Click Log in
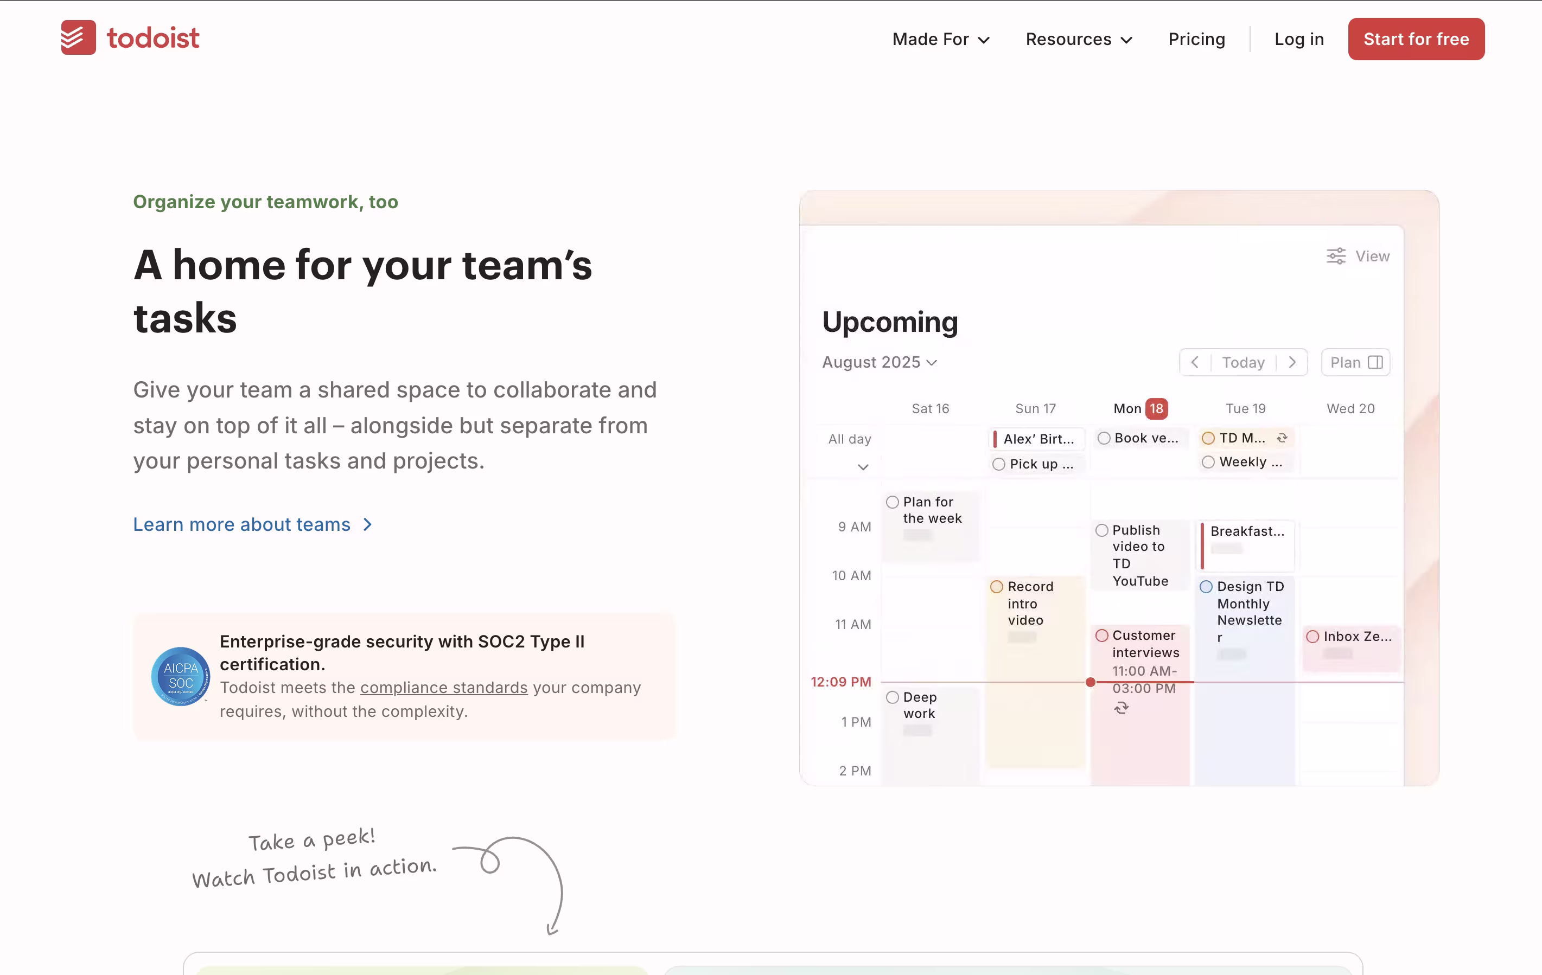The image size is (1542, 975). click(x=1299, y=39)
